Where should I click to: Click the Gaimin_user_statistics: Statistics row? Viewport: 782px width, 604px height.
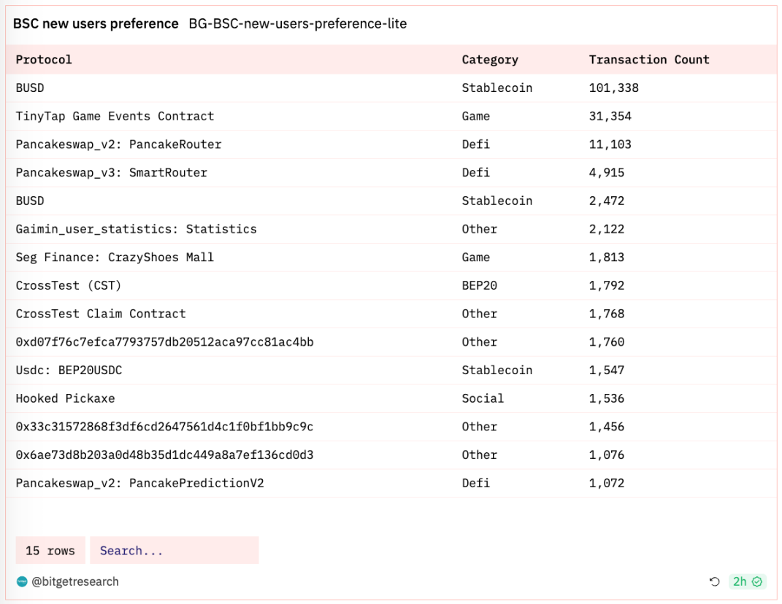coord(136,229)
